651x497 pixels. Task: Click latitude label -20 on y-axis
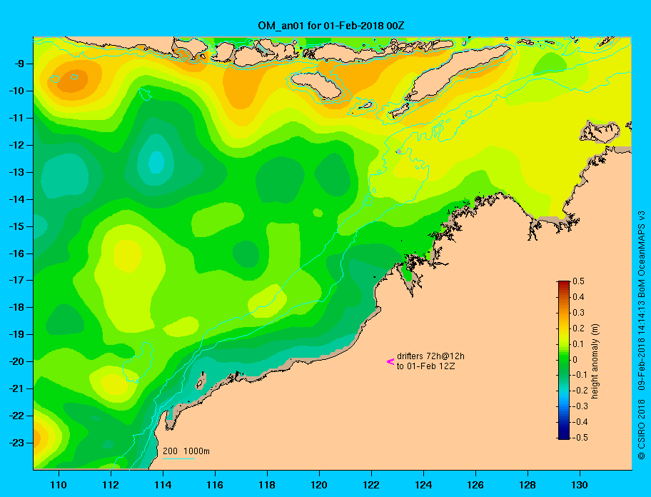point(16,361)
